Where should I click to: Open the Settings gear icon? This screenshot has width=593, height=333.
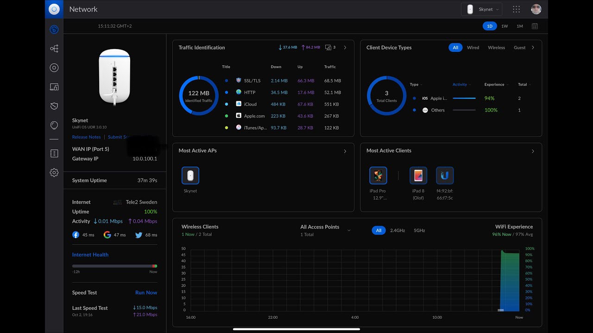click(x=54, y=173)
